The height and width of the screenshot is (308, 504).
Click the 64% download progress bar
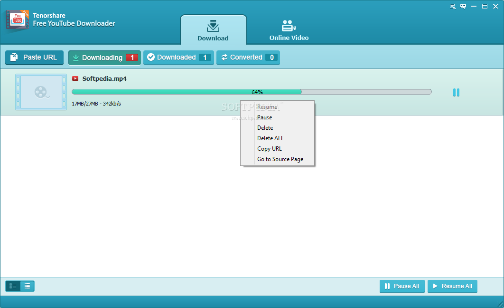(x=252, y=92)
